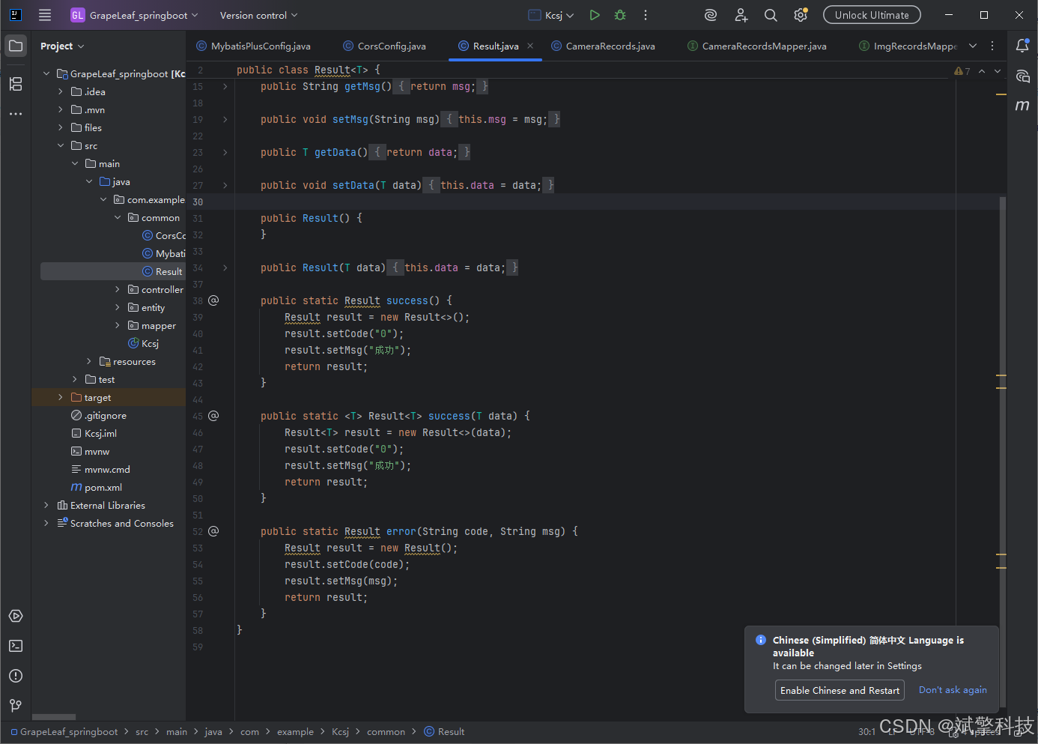Start debugging Kcsj with the bug icon
Viewport: 1038px width, 744px height.
coord(620,15)
